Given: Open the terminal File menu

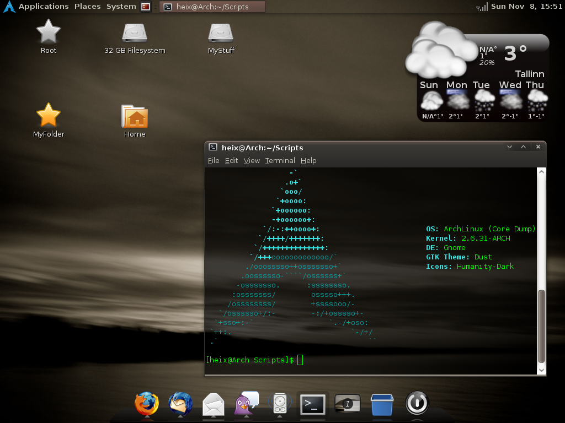Looking at the screenshot, I should coord(214,160).
